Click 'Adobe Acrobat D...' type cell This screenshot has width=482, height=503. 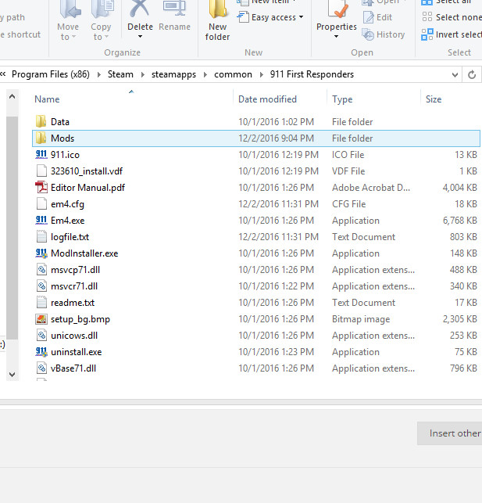coord(371,187)
